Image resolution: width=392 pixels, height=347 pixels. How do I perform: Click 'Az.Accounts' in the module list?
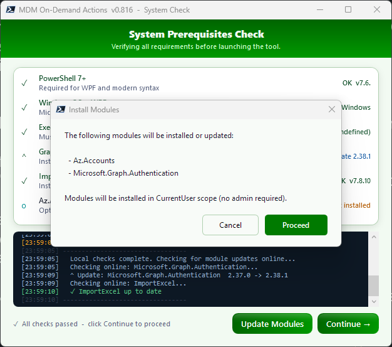[94, 161]
